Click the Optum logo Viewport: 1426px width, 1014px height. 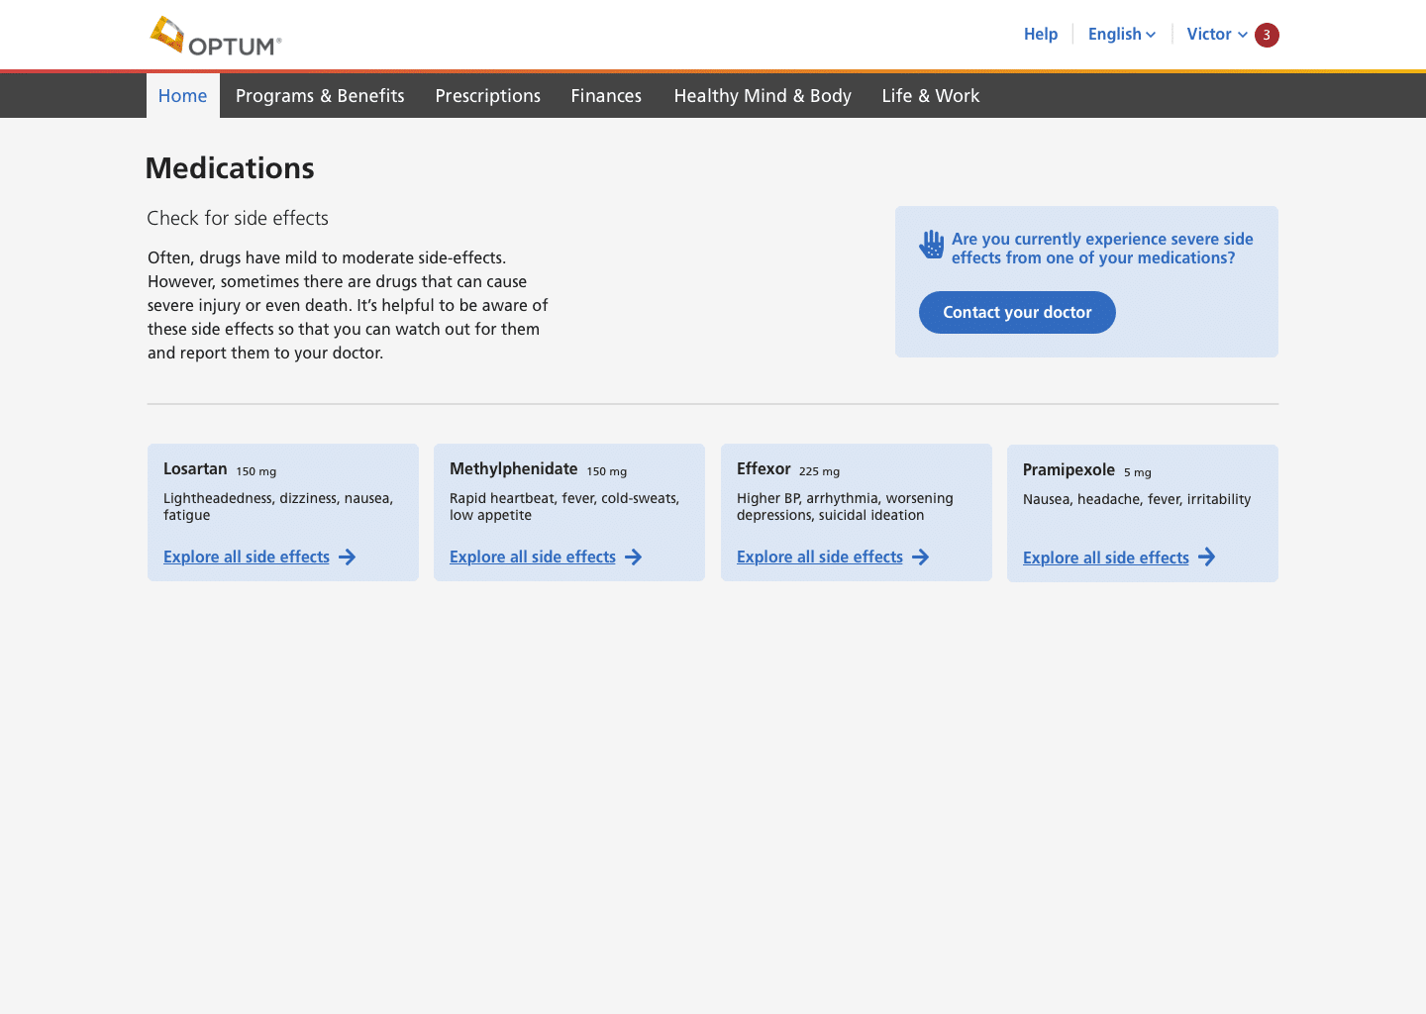[215, 36]
